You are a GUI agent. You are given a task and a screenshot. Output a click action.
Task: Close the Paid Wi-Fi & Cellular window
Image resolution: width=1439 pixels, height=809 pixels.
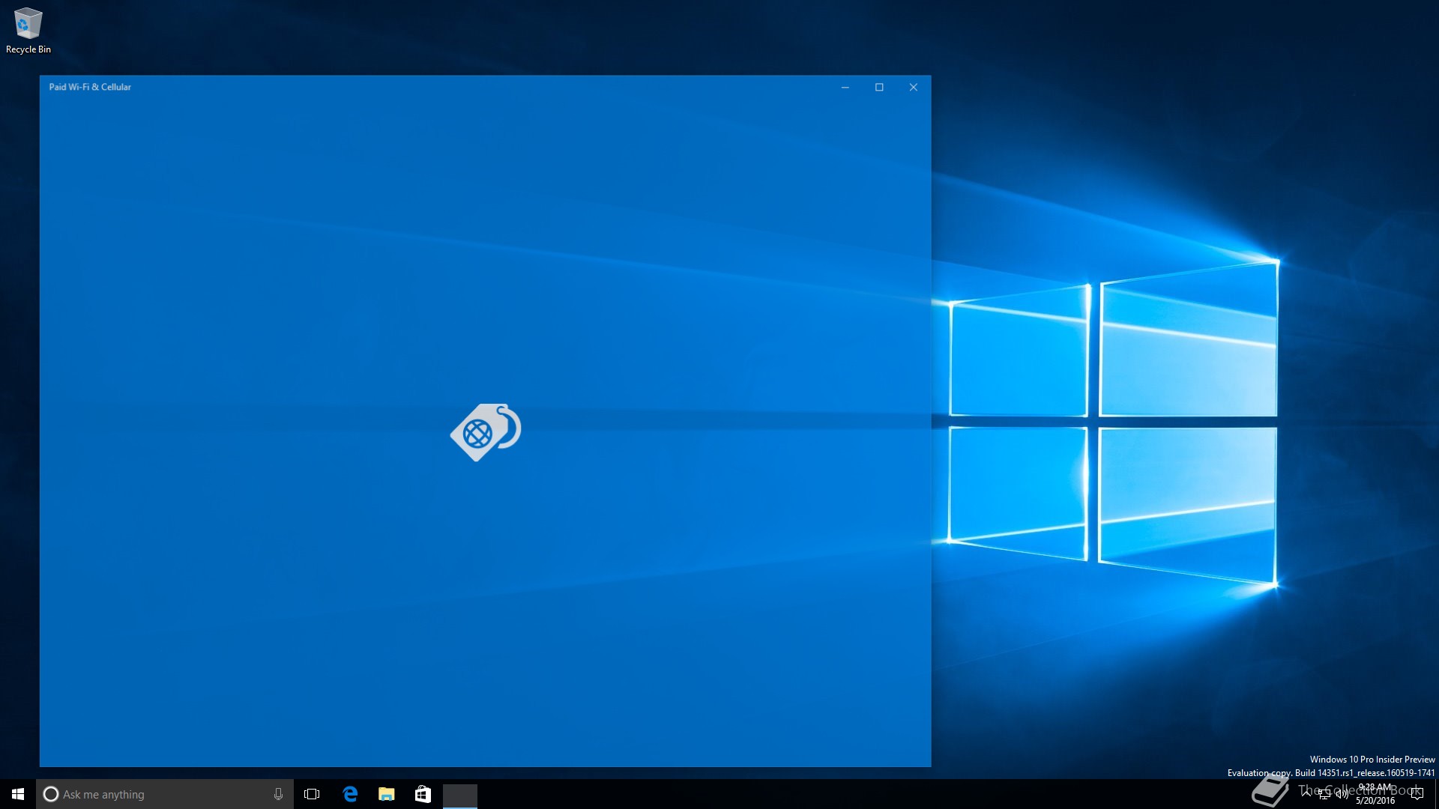point(913,87)
